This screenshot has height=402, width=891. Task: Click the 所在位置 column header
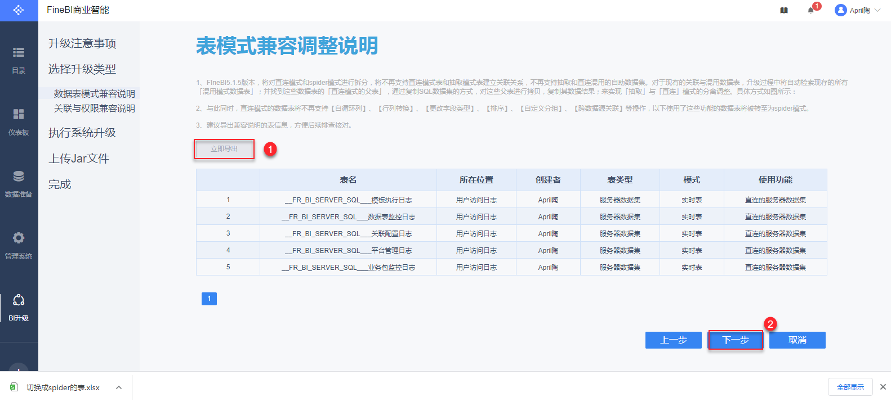(476, 180)
